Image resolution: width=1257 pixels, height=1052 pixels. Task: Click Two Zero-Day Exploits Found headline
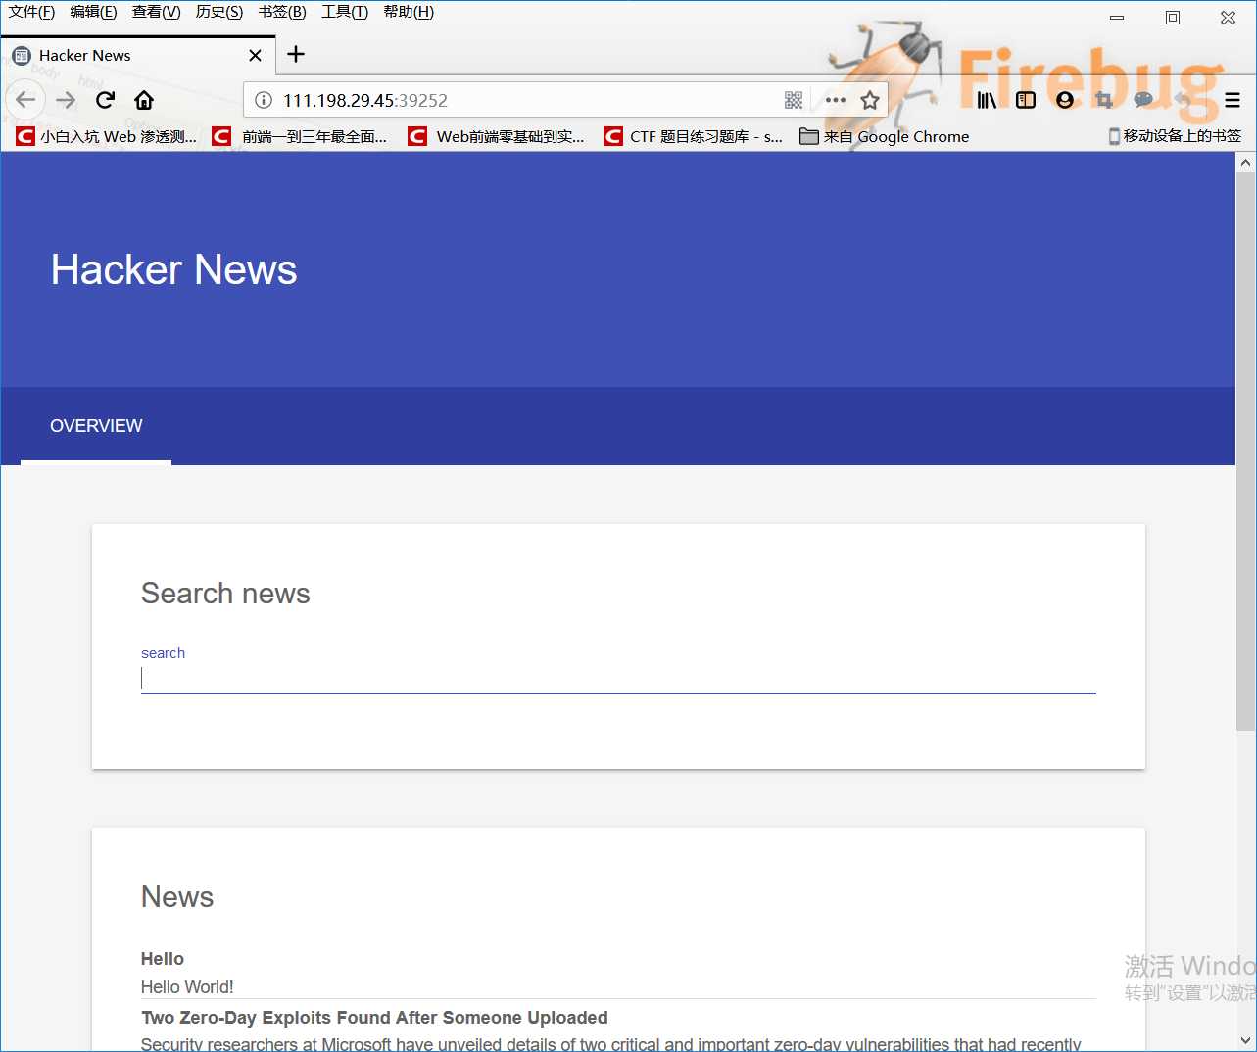(x=374, y=1018)
